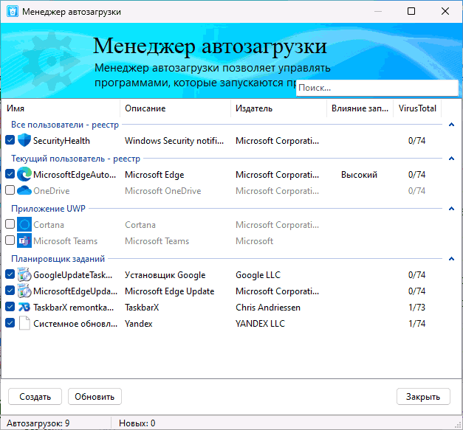Sort by the VirusTotal column header
Image resolution: width=463 pixels, height=430 pixels.
pyautogui.click(x=417, y=108)
